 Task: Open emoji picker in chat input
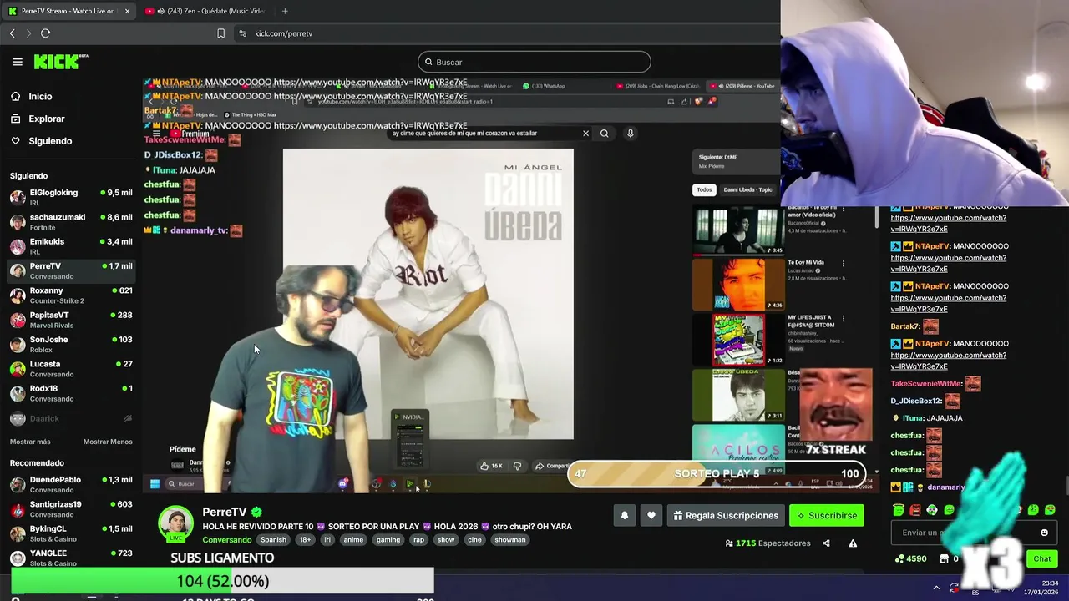[1044, 533]
